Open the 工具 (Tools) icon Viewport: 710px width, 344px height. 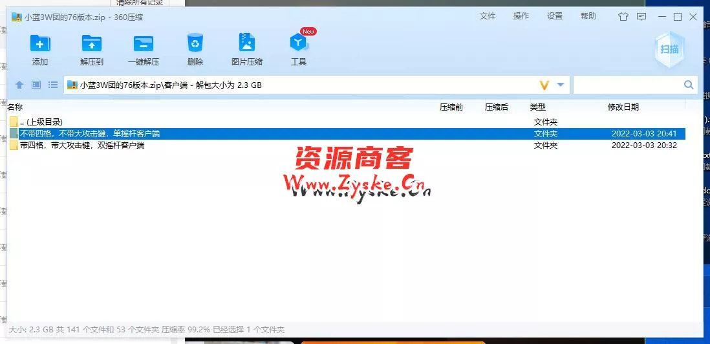pyautogui.click(x=298, y=44)
